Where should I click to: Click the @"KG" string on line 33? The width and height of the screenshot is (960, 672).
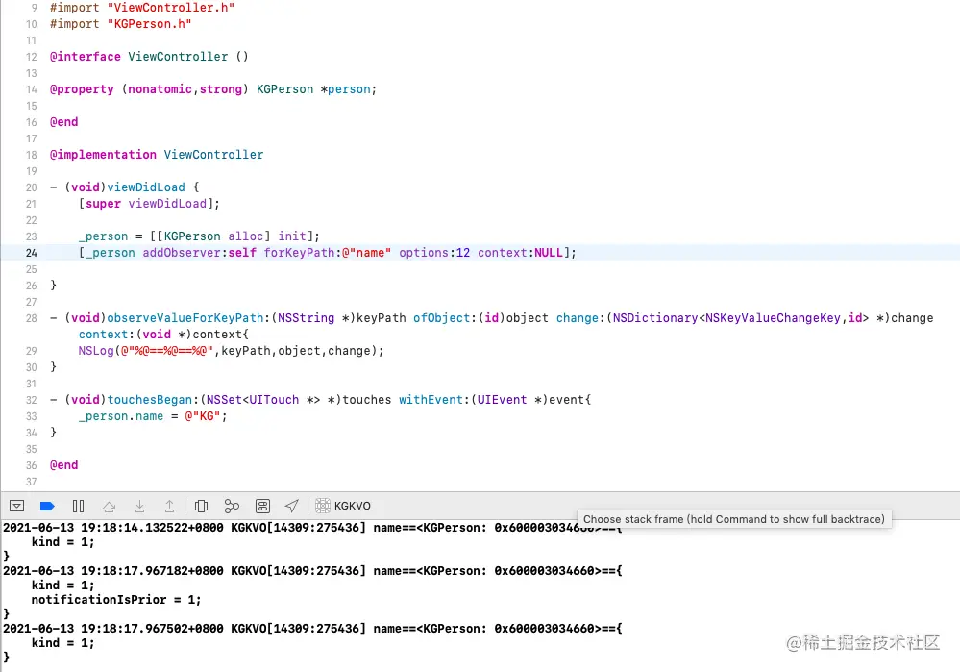pos(203,416)
